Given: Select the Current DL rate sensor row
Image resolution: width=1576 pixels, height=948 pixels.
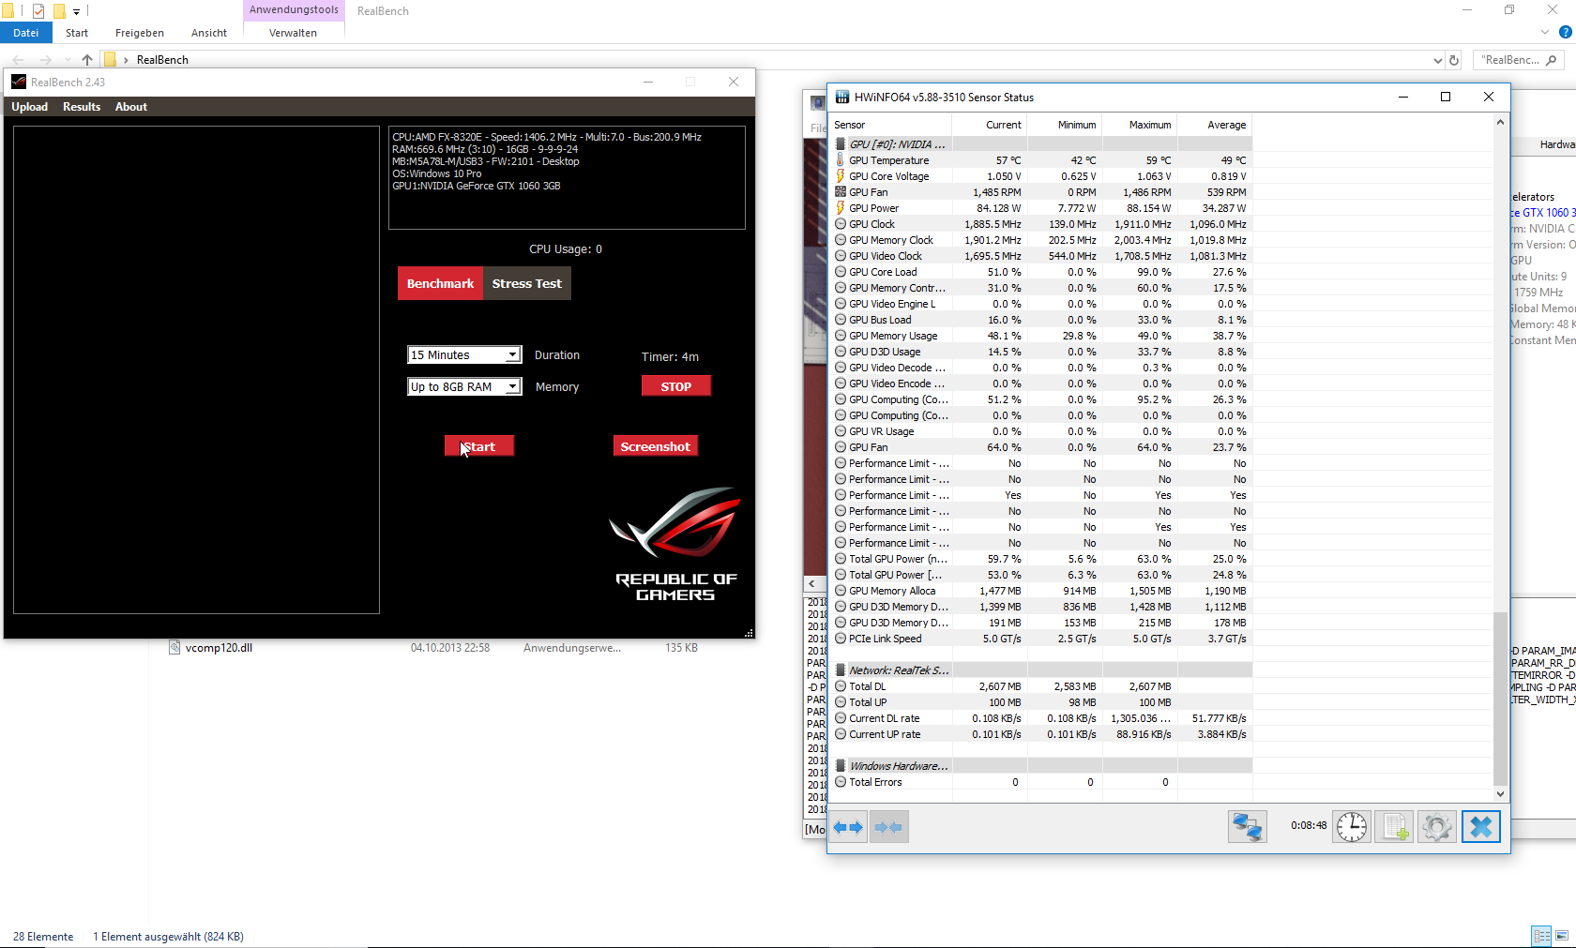Looking at the screenshot, I should [1041, 718].
